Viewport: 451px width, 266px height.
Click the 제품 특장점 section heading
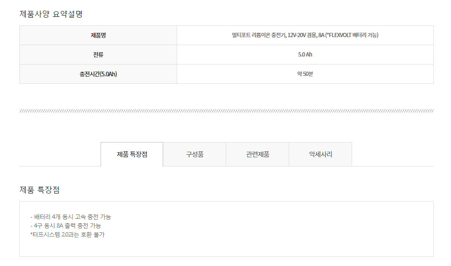coord(40,190)
